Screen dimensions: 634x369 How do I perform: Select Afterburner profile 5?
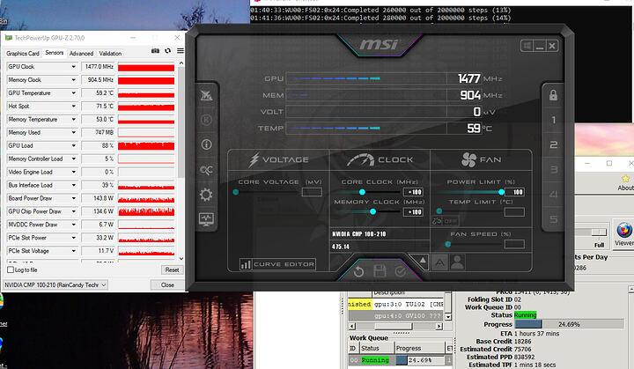tap(554, 219)
